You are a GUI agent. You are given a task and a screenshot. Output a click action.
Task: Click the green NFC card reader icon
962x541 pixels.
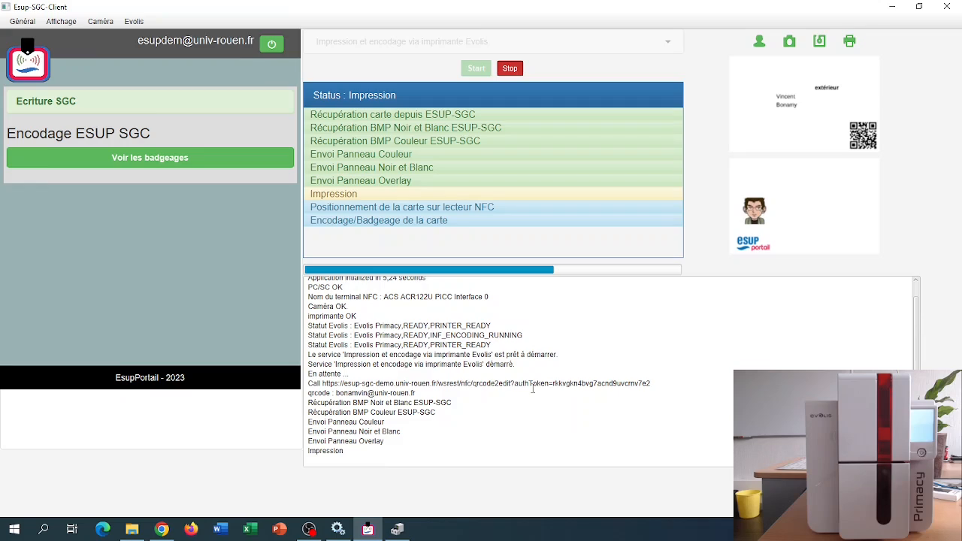pyautogui.click(x=819, y=41)
